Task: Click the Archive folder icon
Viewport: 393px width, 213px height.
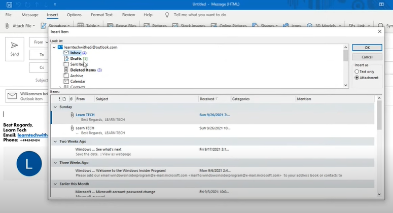Action: point(66,76)
